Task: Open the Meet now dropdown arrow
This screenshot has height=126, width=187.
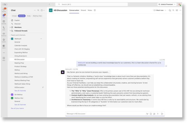Action: tap(165, 10)
